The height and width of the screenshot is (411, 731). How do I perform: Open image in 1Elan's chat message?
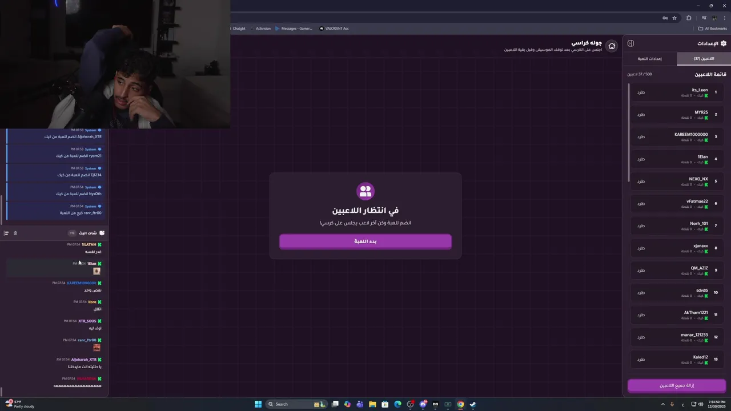(97, 271)
